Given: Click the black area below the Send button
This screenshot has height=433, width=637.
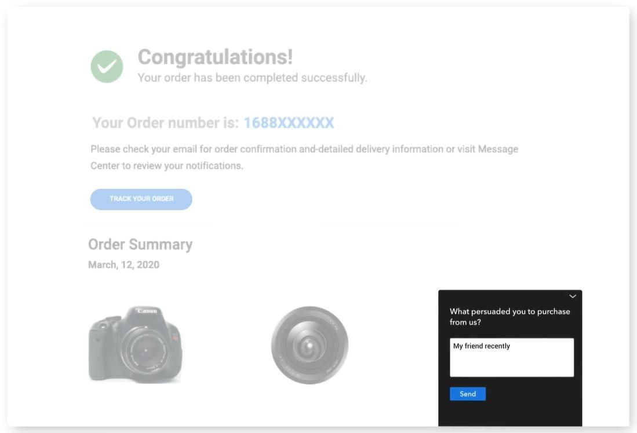Looking at the screenshot, I should pos(510,414).
